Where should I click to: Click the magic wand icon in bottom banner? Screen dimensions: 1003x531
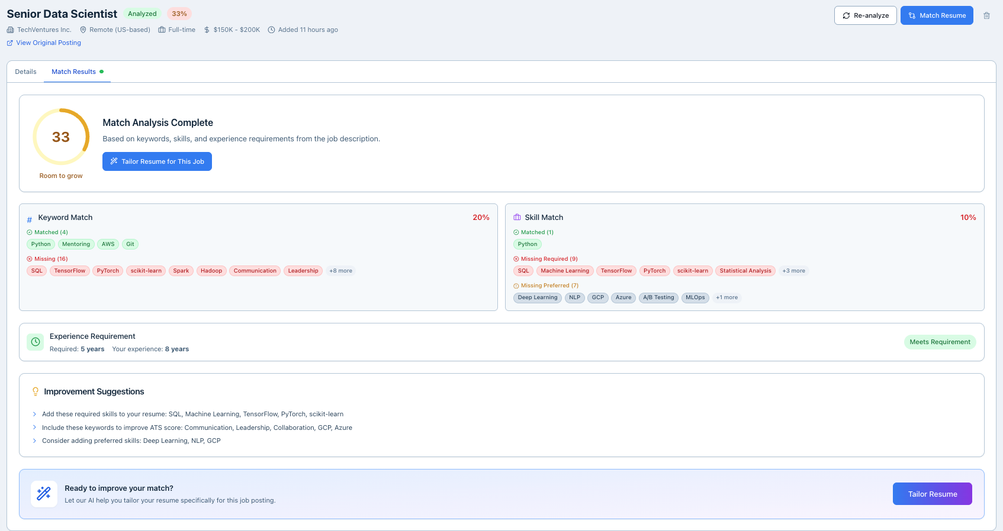click(x=44, y=494)
